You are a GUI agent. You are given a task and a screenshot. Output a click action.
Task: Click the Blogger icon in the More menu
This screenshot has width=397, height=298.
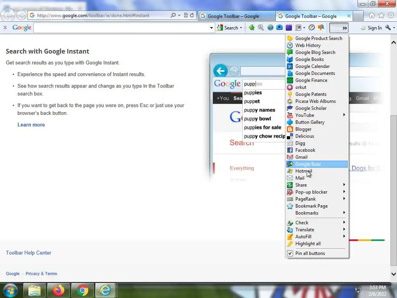(x=290, y=129)
